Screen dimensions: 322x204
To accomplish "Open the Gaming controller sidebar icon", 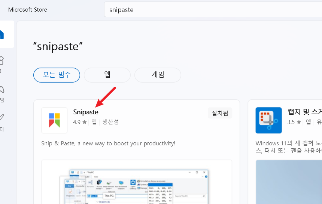I will click(2, 90).
